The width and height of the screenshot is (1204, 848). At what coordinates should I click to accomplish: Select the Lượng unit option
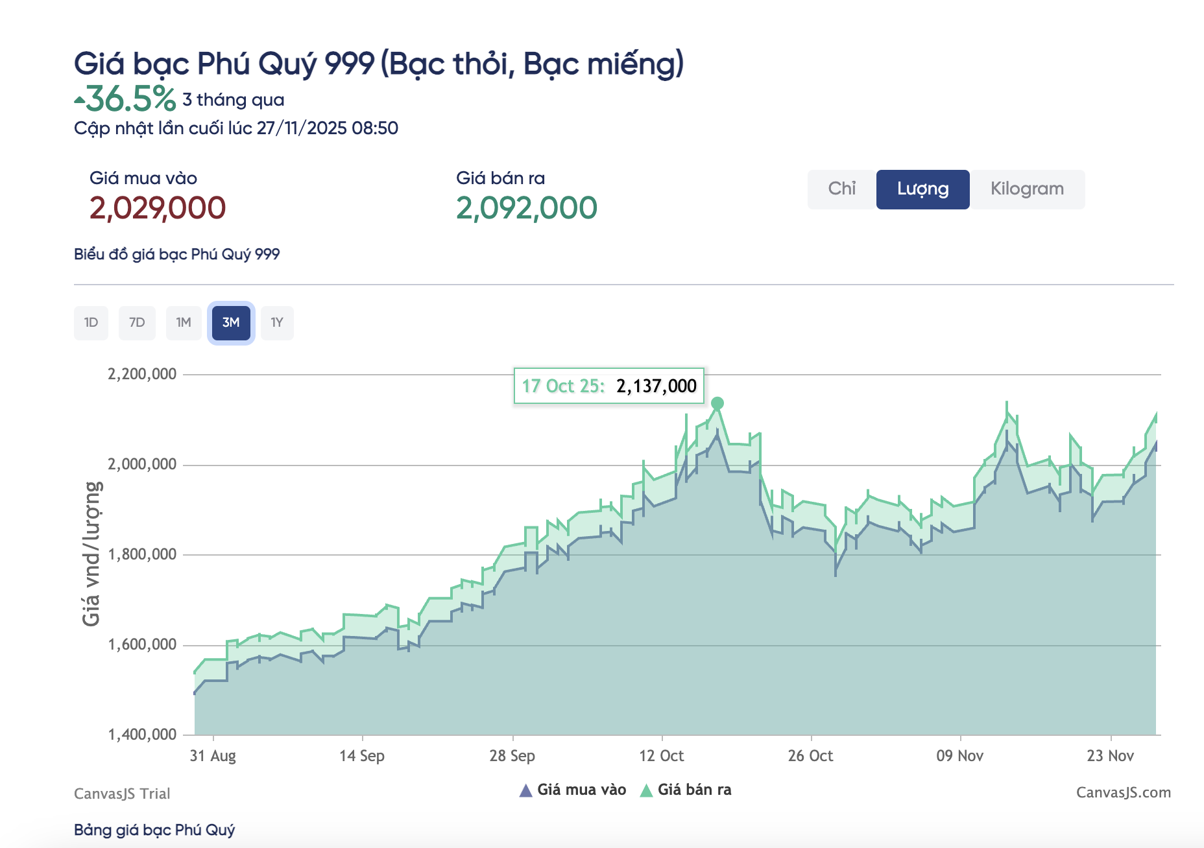(922, 189)
